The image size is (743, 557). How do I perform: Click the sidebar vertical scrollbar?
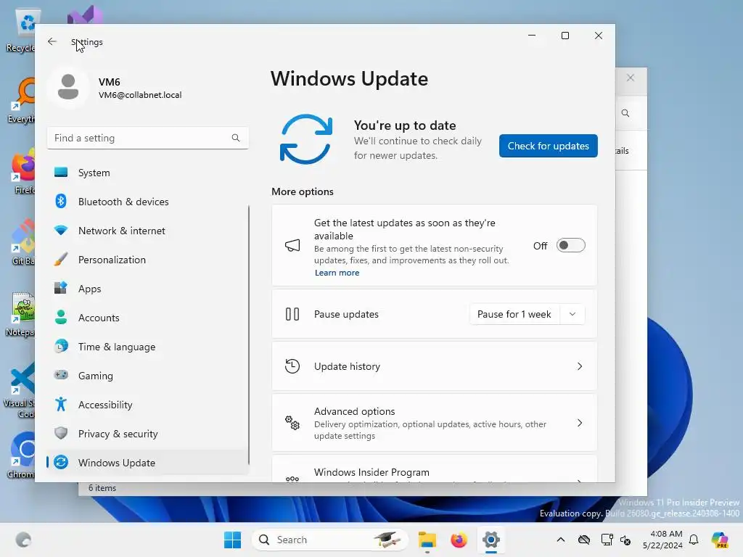point(249,334)
